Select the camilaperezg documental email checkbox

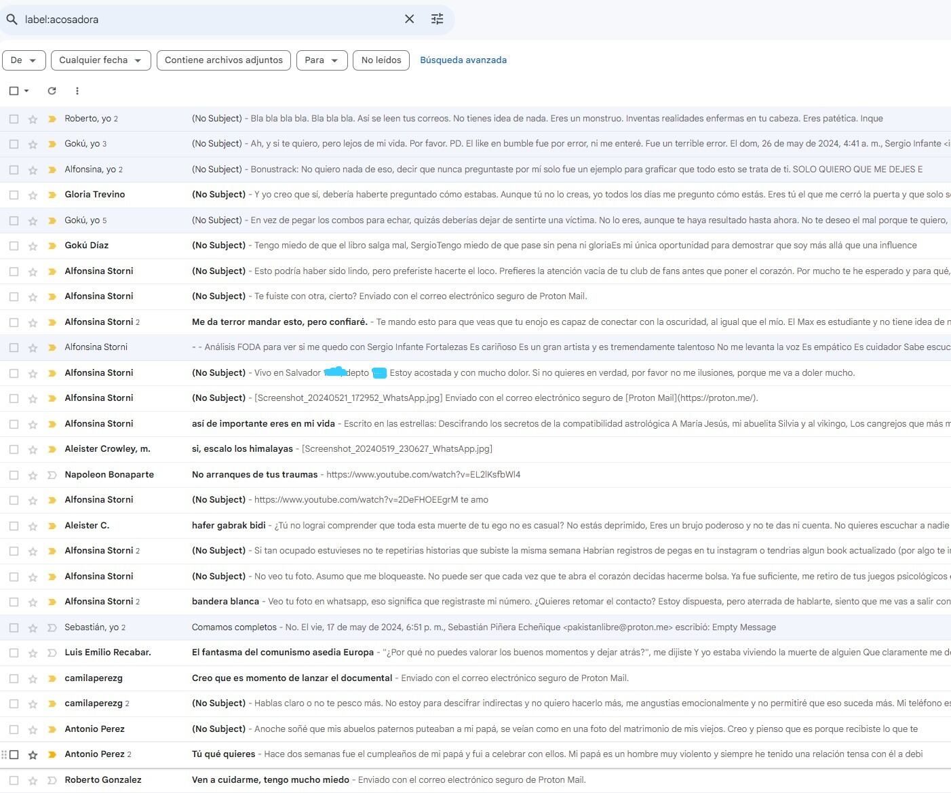pyautogui.click(x=14, y=678)
